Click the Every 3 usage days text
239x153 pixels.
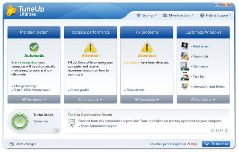tap(24, 62)
